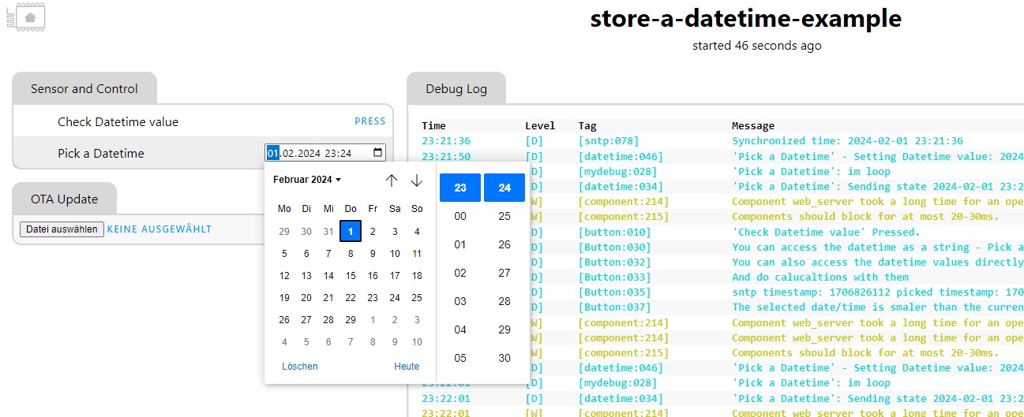
Task: Click the KEINE AUSGEWÄHLT file status text
Action: click(159, 229)
